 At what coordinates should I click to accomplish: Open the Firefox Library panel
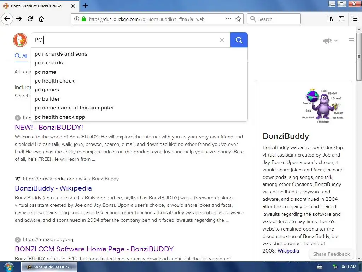(330, 19)
